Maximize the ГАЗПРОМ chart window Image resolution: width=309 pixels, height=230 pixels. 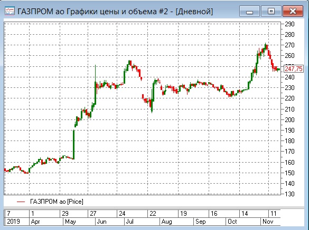tap(271, 11)
